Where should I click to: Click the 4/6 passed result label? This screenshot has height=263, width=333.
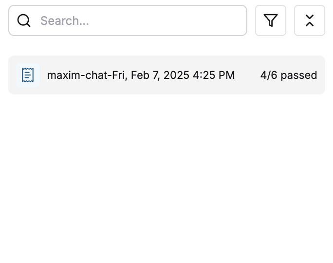[289, 75]
